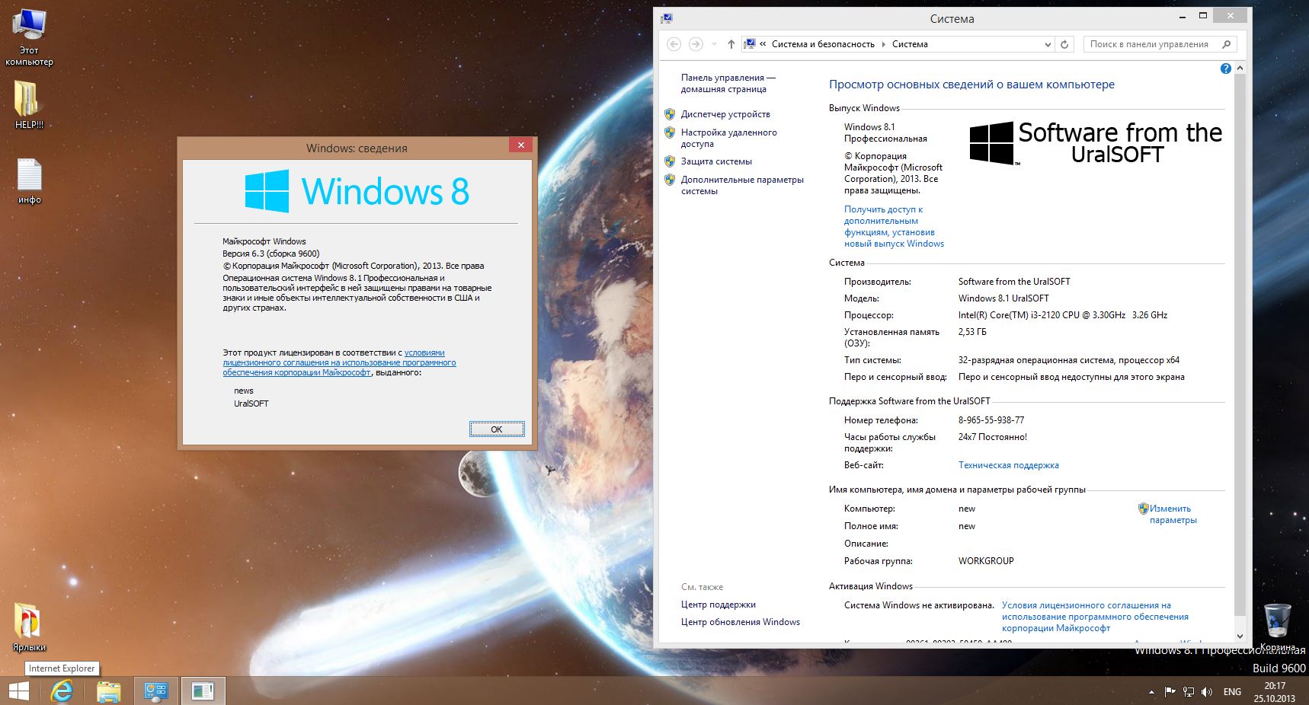Image resolution: width=1309 pixels, height=705 pixels.
Task: Select the phone number 8-965-55-938-77
Action: click(x=991, y=420)
